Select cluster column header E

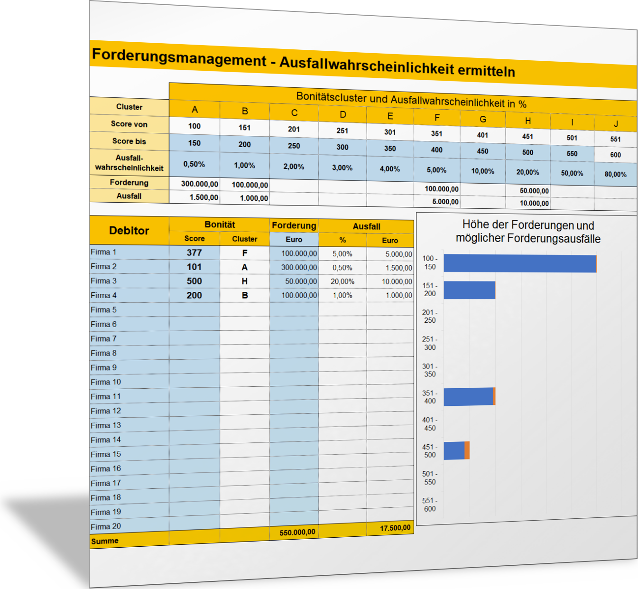[390, 116]
